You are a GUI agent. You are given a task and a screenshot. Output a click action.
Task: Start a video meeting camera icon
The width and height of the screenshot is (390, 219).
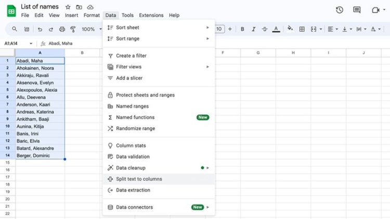tap(375, 10)
